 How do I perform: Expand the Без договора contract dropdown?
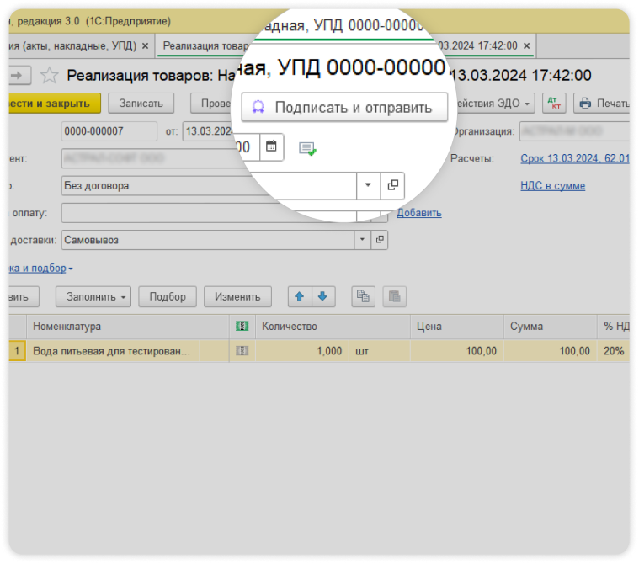[x=368, y=185]
